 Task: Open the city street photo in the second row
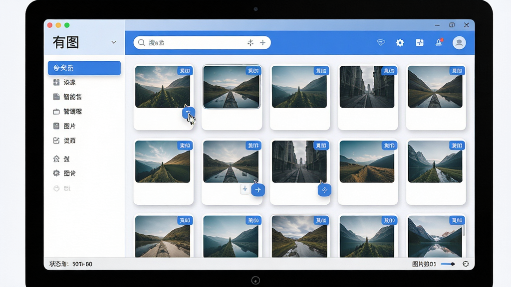(299, 161)
